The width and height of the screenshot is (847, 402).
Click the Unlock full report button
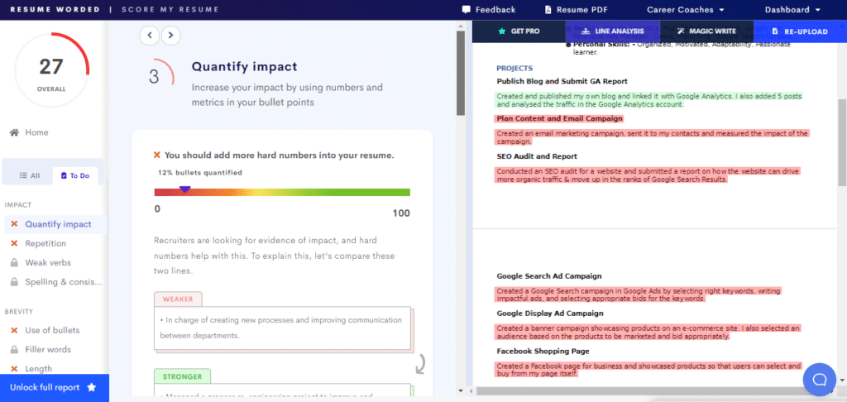click(x=55, y=388)
